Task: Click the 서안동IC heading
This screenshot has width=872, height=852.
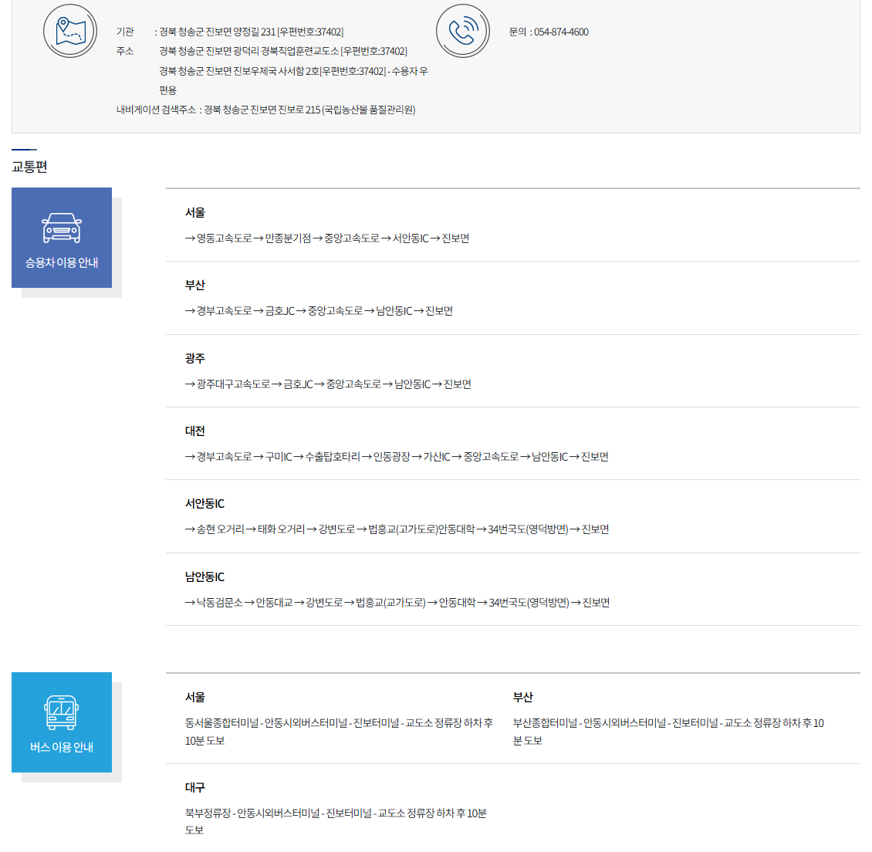Action: 204,504
